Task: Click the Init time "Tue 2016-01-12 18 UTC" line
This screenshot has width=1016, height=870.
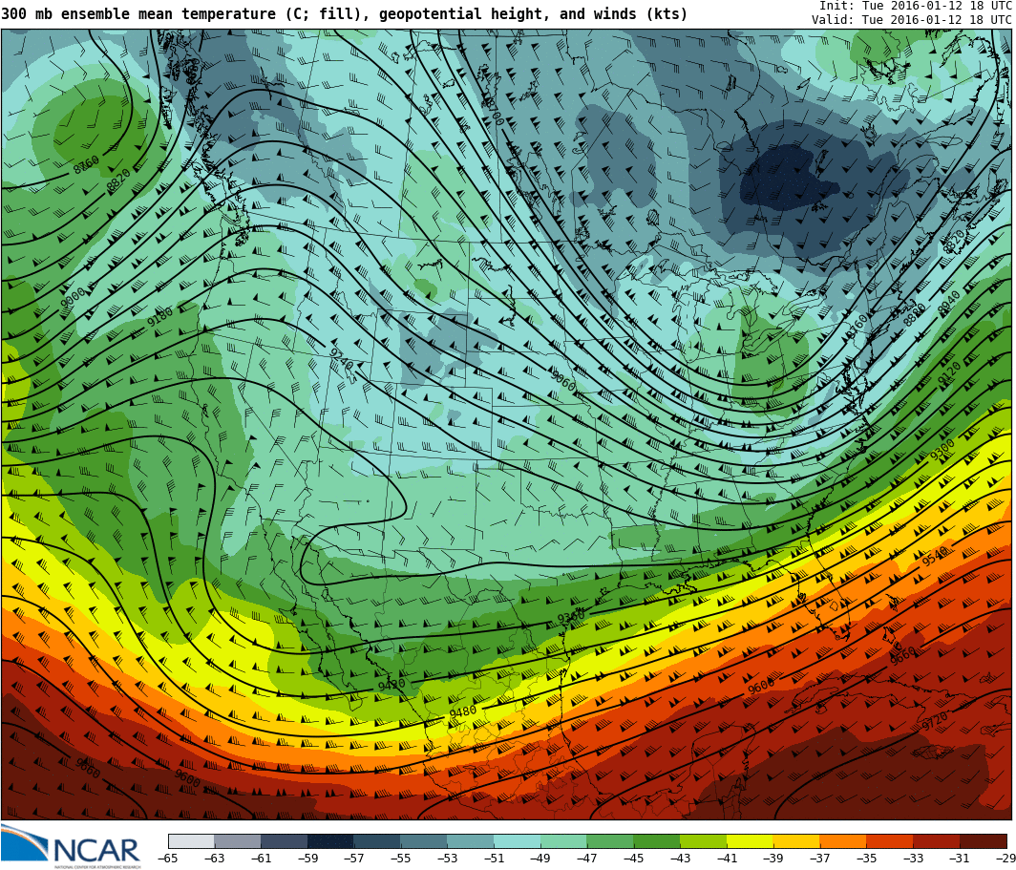Action: [x=915, y=5]
